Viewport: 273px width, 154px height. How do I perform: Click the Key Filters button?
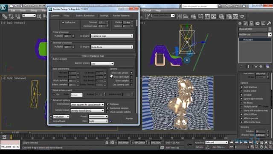point(219,147)
